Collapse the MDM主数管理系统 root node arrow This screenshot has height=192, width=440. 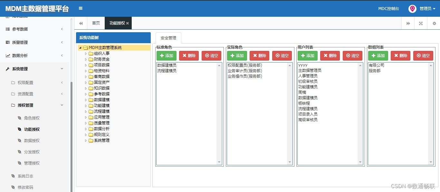tap(81, 48)
